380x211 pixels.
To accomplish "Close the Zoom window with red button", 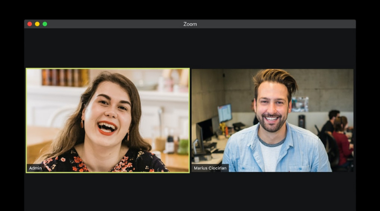I will [x=30, y=24].
